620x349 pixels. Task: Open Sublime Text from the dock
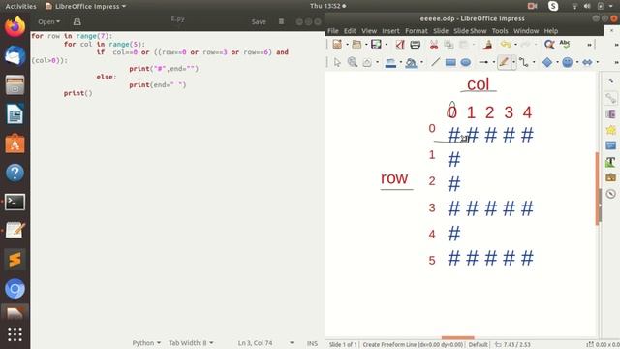15,260
